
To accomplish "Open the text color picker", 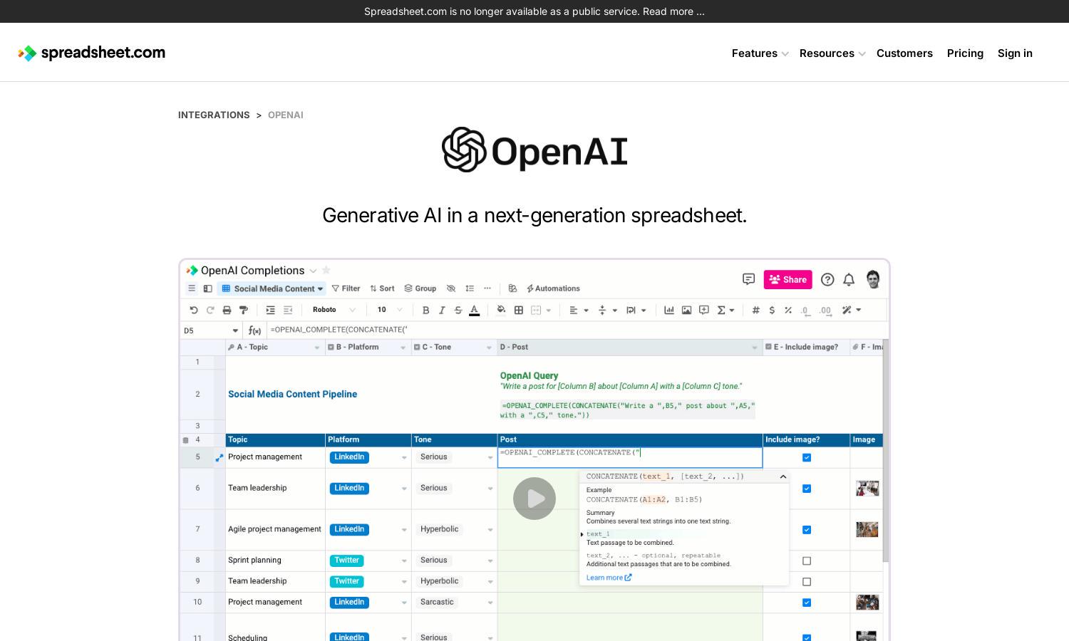I will click(x=474, y=310).
